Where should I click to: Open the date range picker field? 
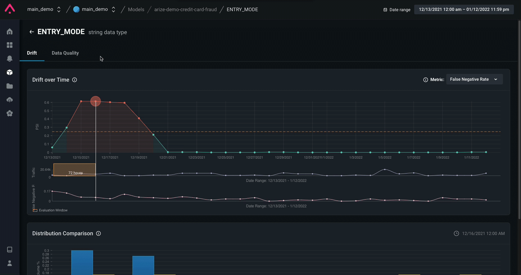click(464, 9)
